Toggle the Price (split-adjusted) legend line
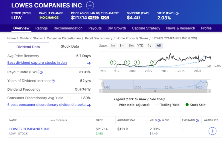Image resolution: width=222 pixels, height=141 pixels. 133,105
